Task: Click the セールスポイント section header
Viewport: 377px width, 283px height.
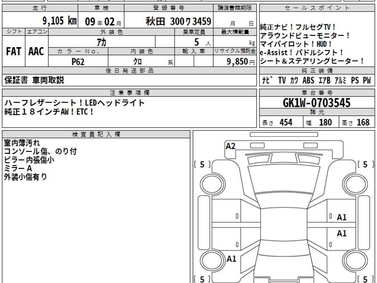Action: (317, 8)
